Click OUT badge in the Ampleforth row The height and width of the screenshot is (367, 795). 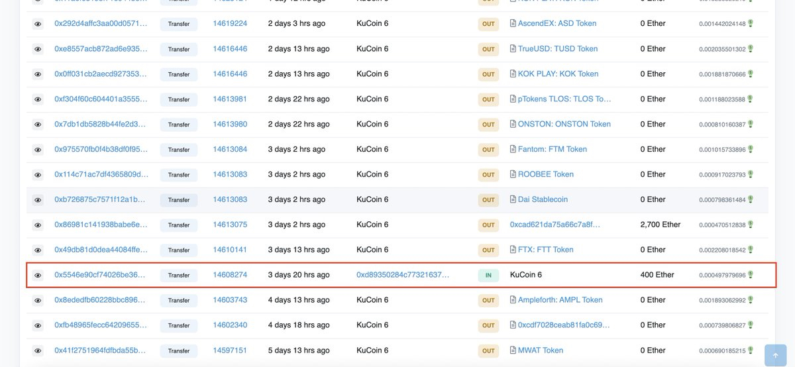click(x=488, y=300)
